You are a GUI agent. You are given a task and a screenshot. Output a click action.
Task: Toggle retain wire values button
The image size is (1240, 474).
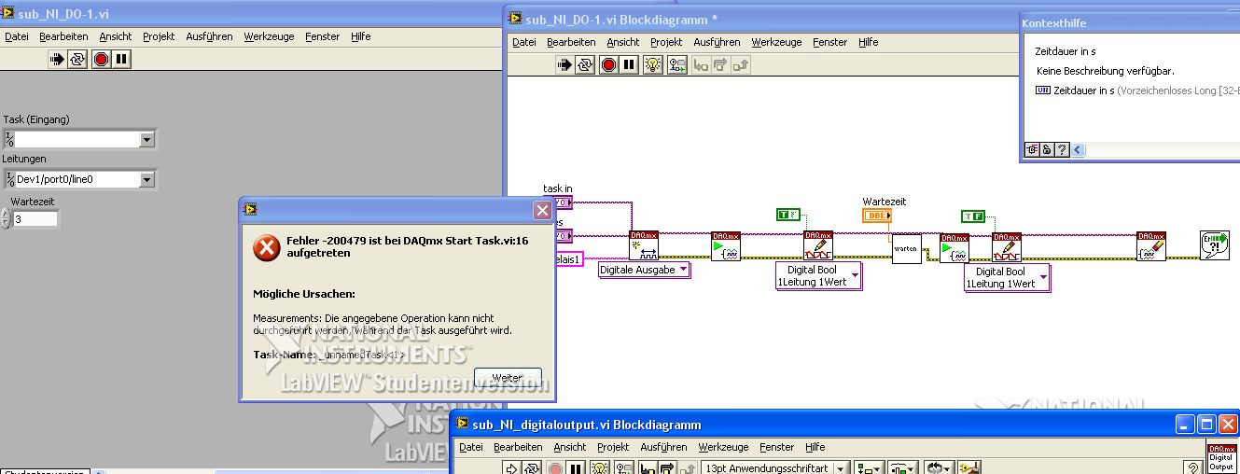coord(676,65)
